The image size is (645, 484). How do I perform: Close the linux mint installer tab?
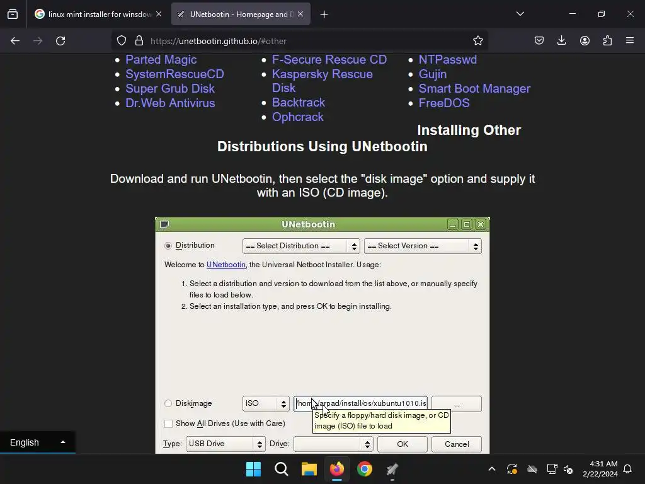point(159,14)
